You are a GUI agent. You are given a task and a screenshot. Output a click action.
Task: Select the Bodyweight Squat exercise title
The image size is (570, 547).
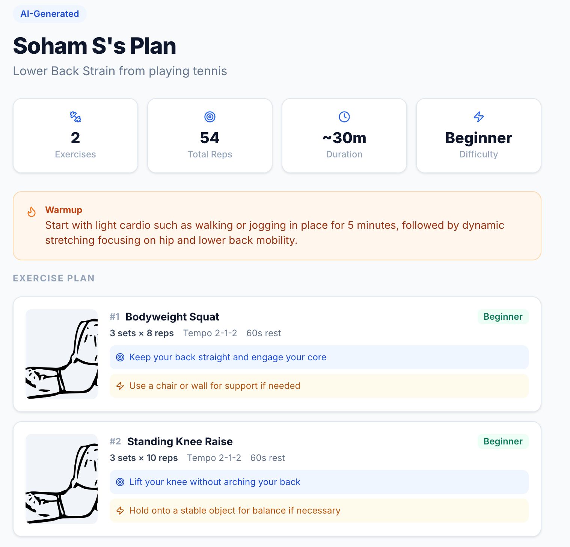tap(172, 317)
